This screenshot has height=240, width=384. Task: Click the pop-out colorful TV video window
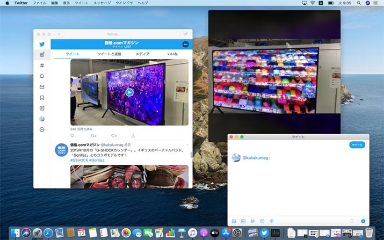(x=274, y=76)
